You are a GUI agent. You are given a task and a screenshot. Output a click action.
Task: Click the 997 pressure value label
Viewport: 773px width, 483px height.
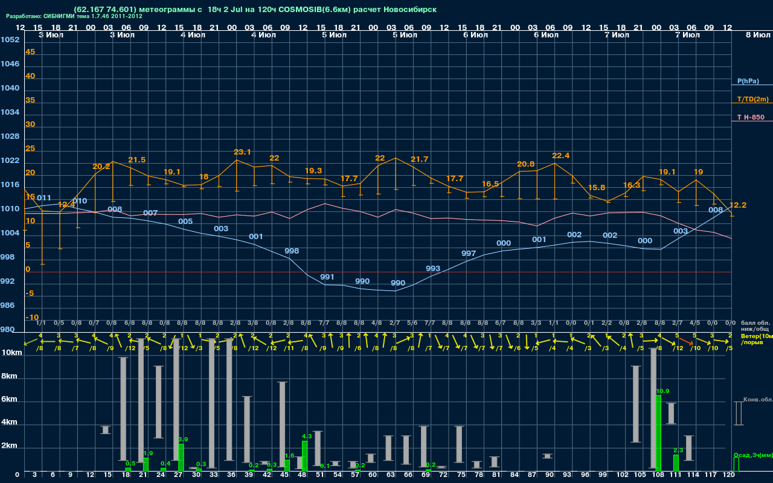468,254
